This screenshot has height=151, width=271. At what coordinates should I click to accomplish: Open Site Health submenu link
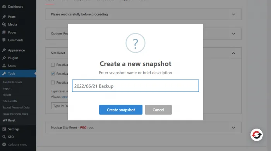tap(10, 101)
